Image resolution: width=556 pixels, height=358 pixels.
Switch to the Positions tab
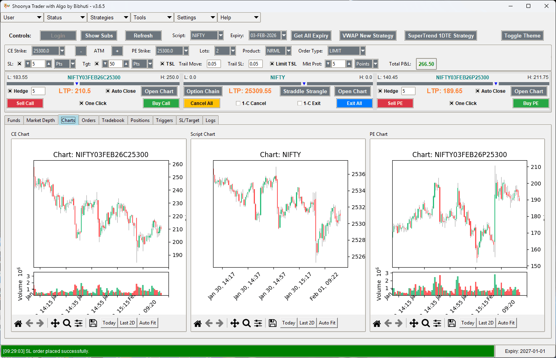click(140, 120)
